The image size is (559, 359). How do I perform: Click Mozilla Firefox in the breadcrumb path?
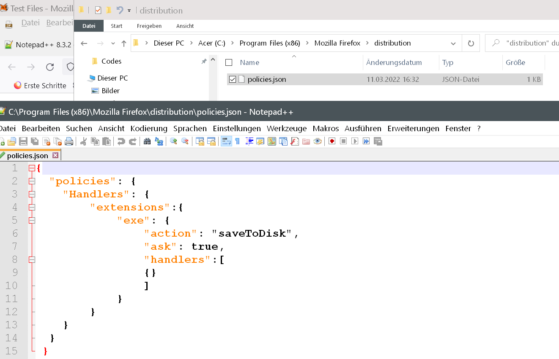pos(337,43)
